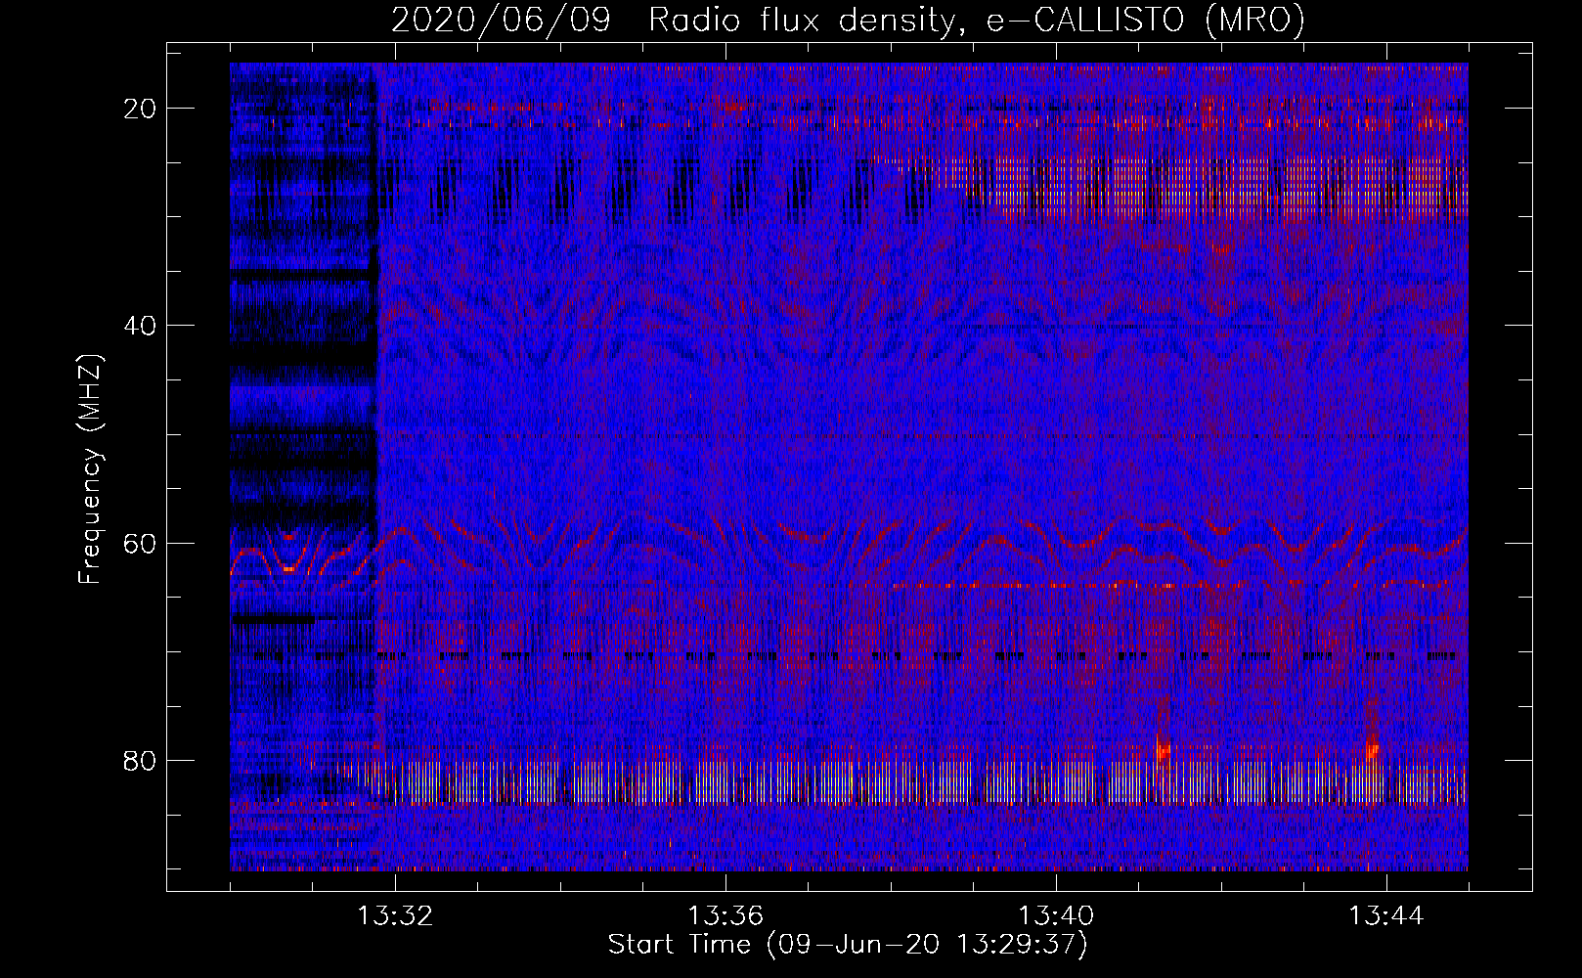
Task: Click the 60 MHz tick label
Action: (x=141, y=544)
